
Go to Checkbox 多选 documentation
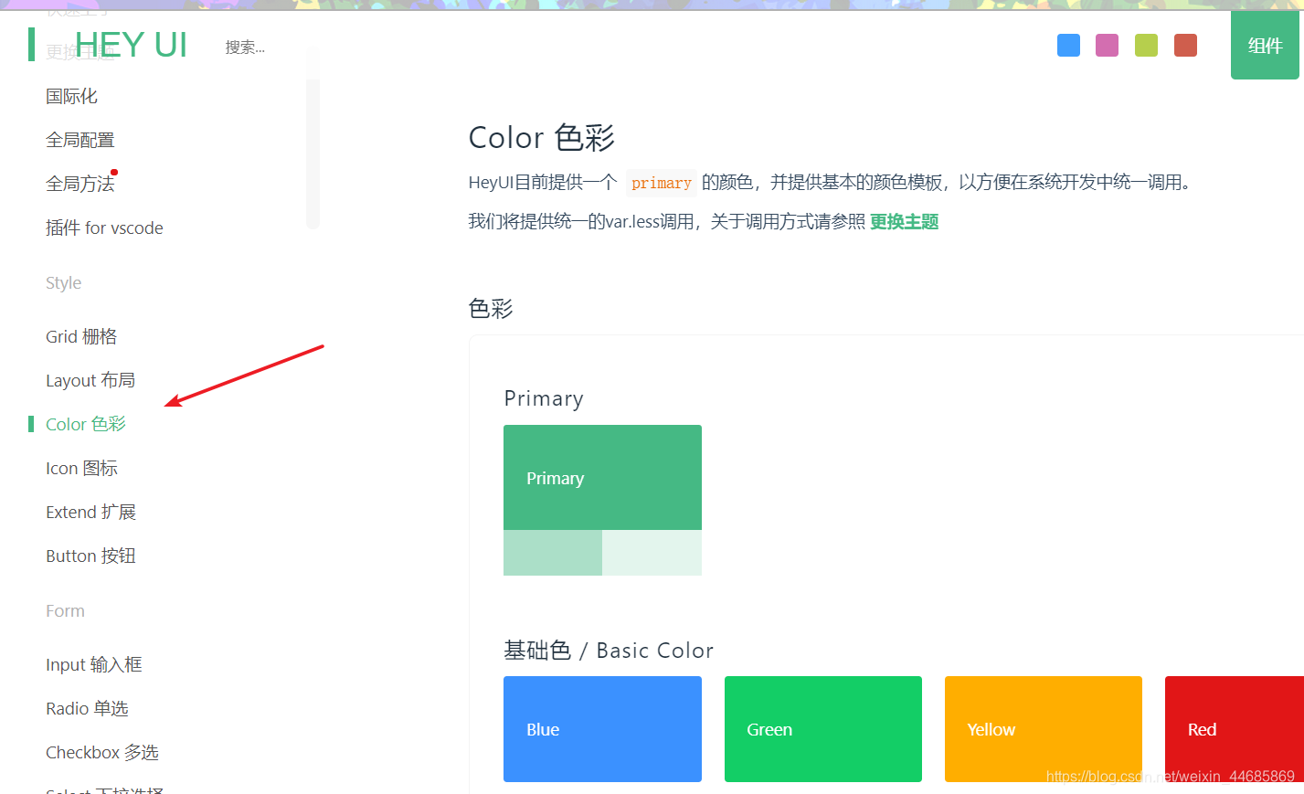coord(101,752)
